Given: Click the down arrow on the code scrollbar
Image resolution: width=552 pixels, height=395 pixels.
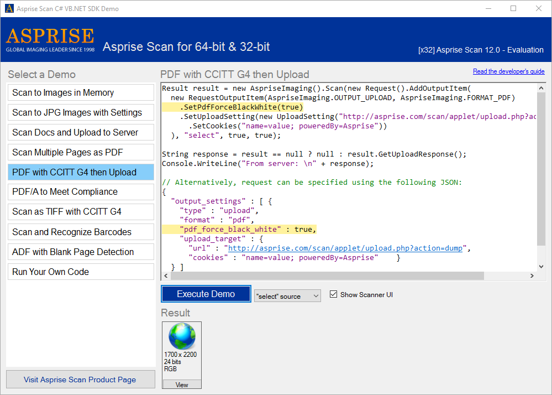Looking at the screenshot, I should coord(541,266).
